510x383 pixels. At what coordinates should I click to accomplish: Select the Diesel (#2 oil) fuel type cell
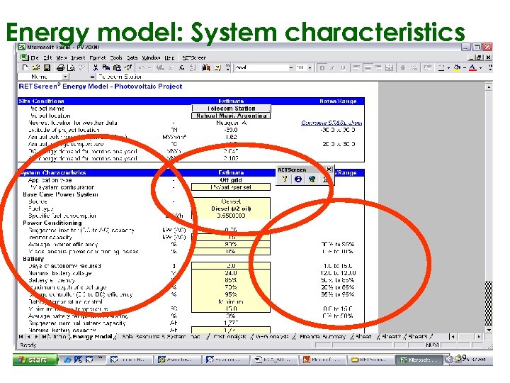231,209
